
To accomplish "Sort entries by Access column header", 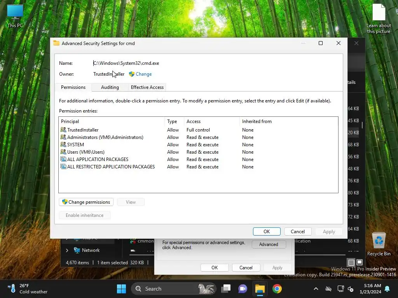I will 212,121.
